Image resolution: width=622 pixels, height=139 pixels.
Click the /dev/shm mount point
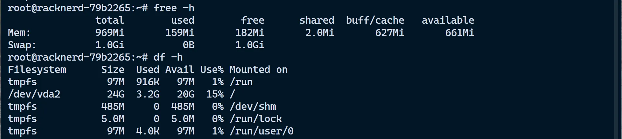tap(253, 107)
